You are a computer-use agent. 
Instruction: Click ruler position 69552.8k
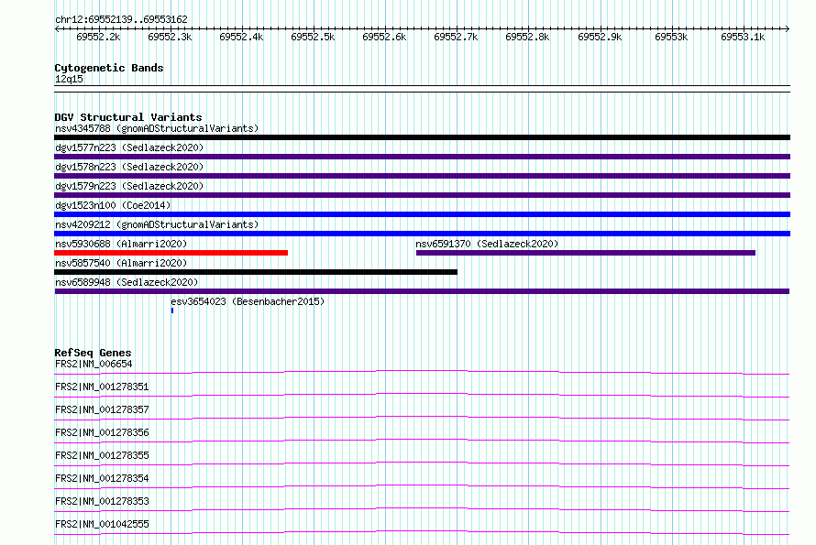coord(528,37)
